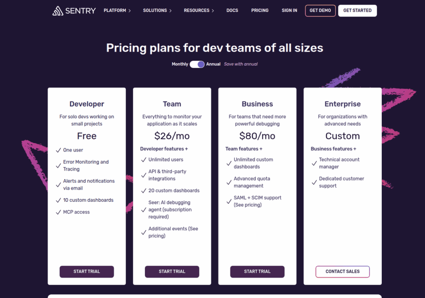Screen dimensions: 425x298
Task: Go to the Pricing navigation item
Action: click(260, 10)
